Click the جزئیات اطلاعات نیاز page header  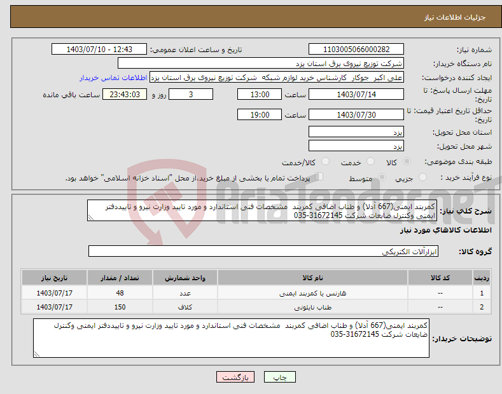pyautogui.click(x=455, y=17)
